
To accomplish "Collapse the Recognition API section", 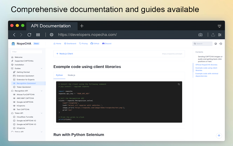I will [42, 91].
